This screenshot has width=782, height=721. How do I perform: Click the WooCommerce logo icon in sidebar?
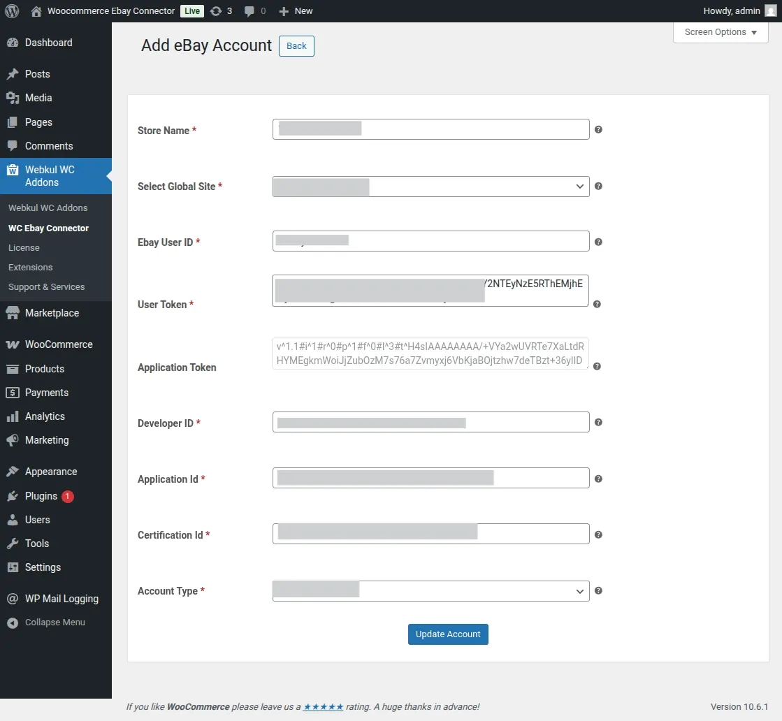[x=13, y=344]
